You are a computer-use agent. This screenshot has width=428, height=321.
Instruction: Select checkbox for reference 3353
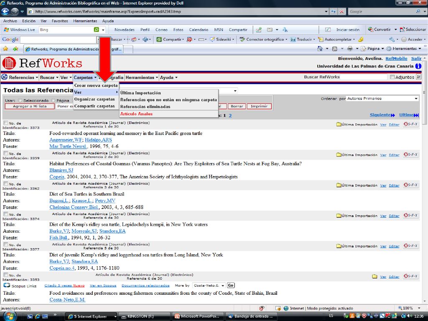coord(5,275)
